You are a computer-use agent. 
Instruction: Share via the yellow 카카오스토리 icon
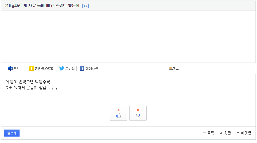point(31,68)
